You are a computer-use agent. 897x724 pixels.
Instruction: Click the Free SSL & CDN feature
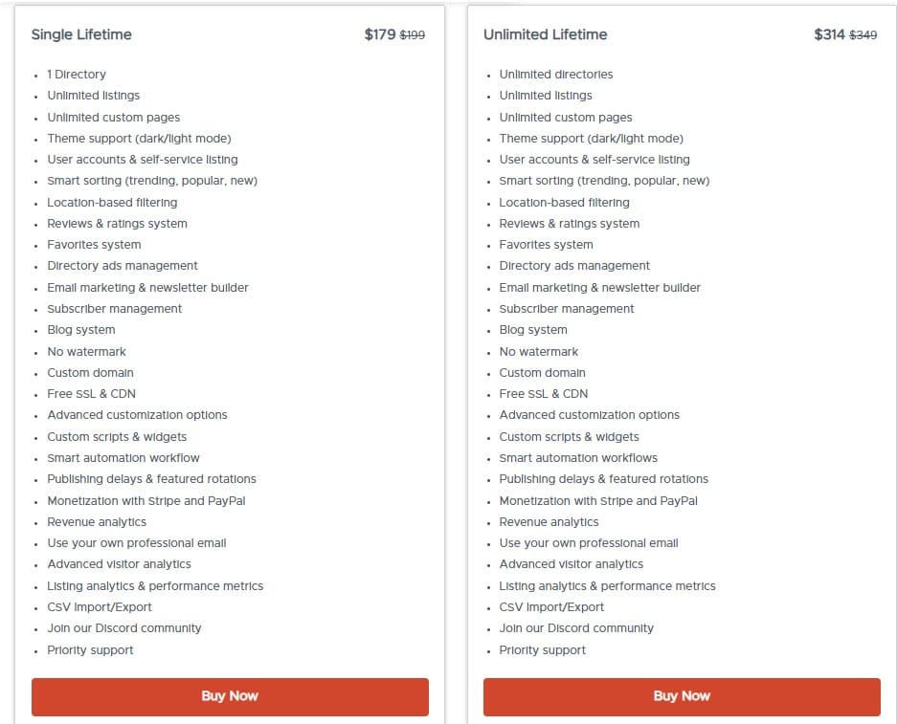[x=91, y=393]
